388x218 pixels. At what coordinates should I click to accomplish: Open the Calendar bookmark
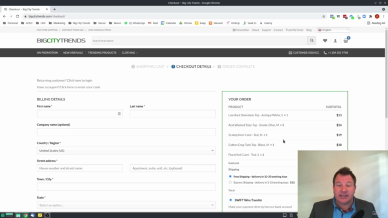(x=169, y=23)
